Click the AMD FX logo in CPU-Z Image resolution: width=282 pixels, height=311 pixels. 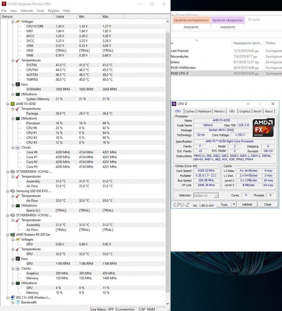point(263,127)
